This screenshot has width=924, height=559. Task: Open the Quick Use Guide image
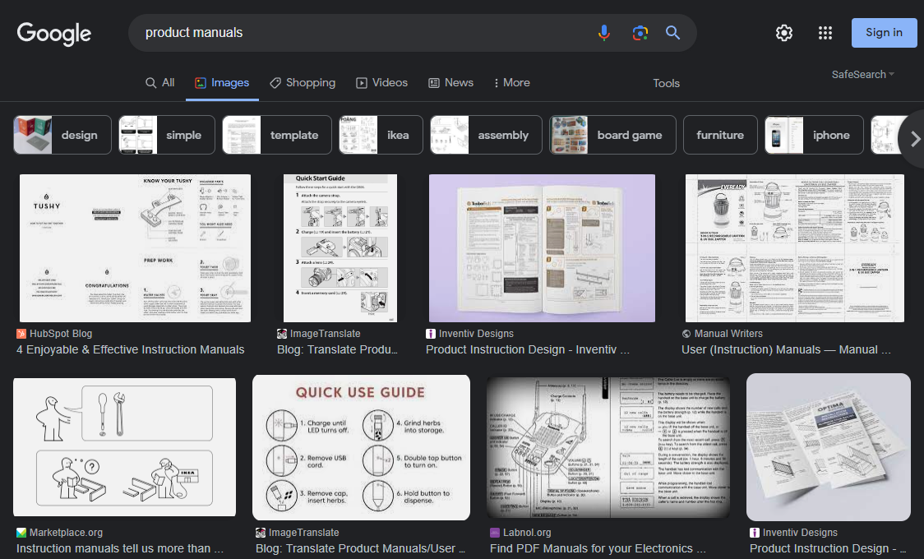(x=361, y=448)
